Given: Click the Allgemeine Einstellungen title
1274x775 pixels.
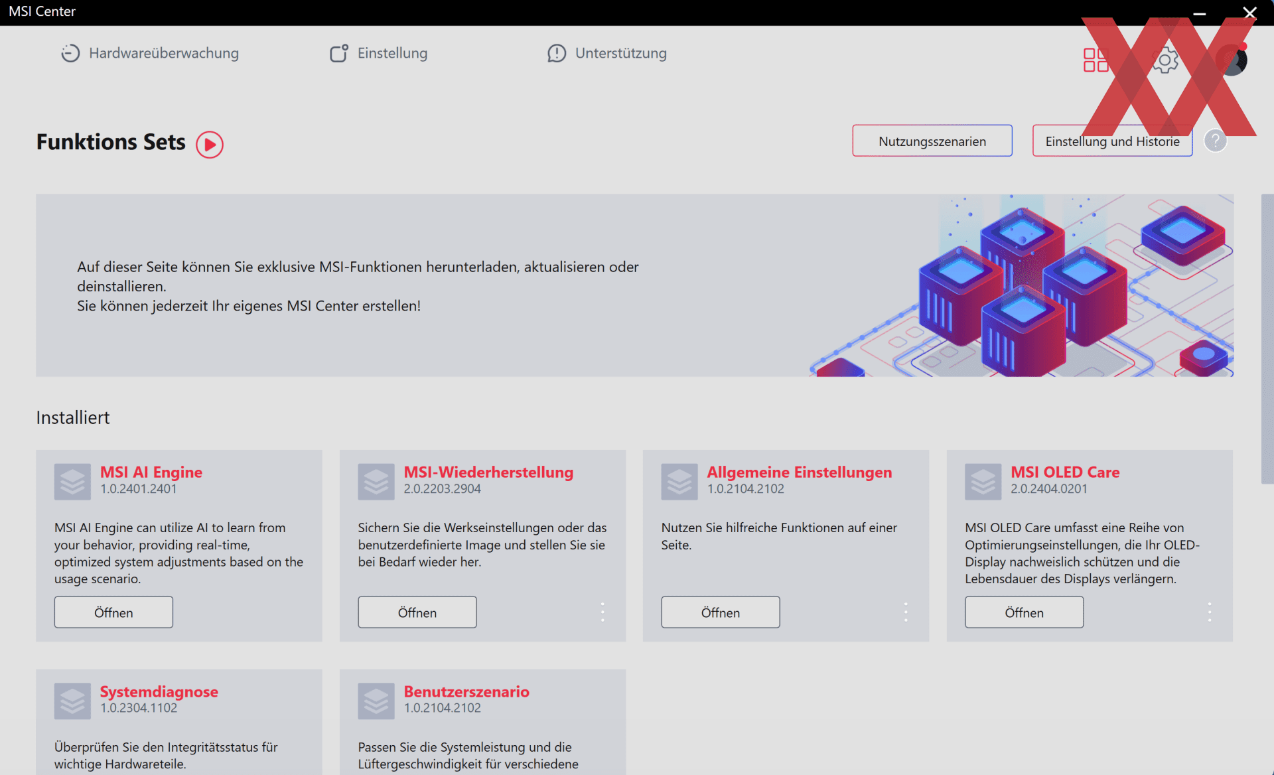Looking at the screenshot, I should click(x=800, y=472).
